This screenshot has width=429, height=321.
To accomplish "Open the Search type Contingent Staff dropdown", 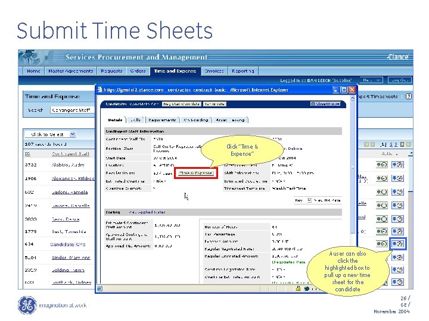I will point(72,110).
